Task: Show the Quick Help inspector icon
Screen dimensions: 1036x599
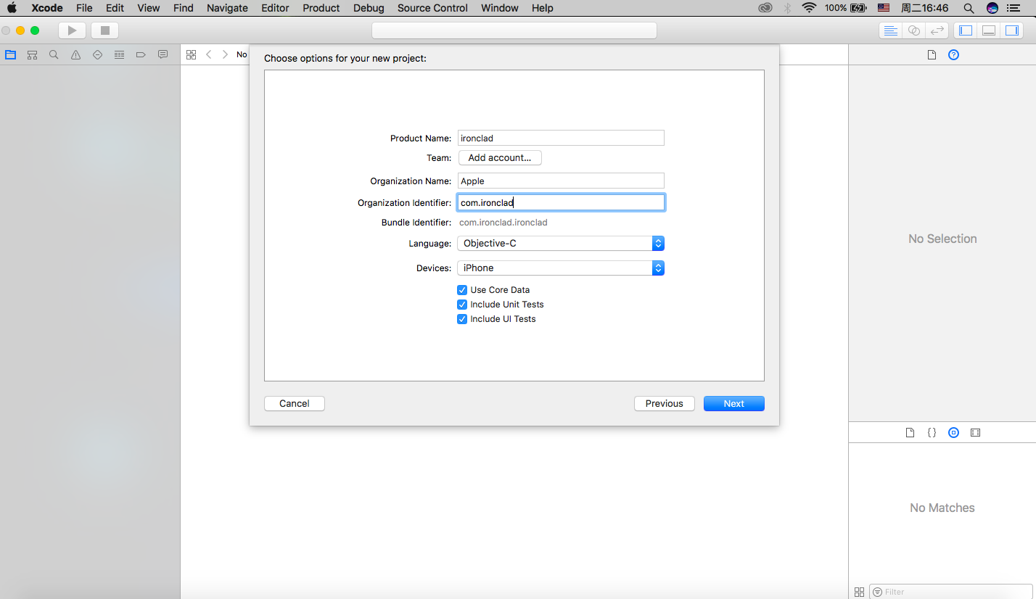Action: [954, 54]
